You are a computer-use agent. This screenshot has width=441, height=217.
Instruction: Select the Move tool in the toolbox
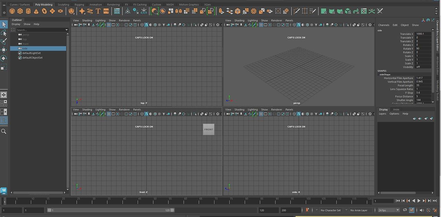pos(4,50)
